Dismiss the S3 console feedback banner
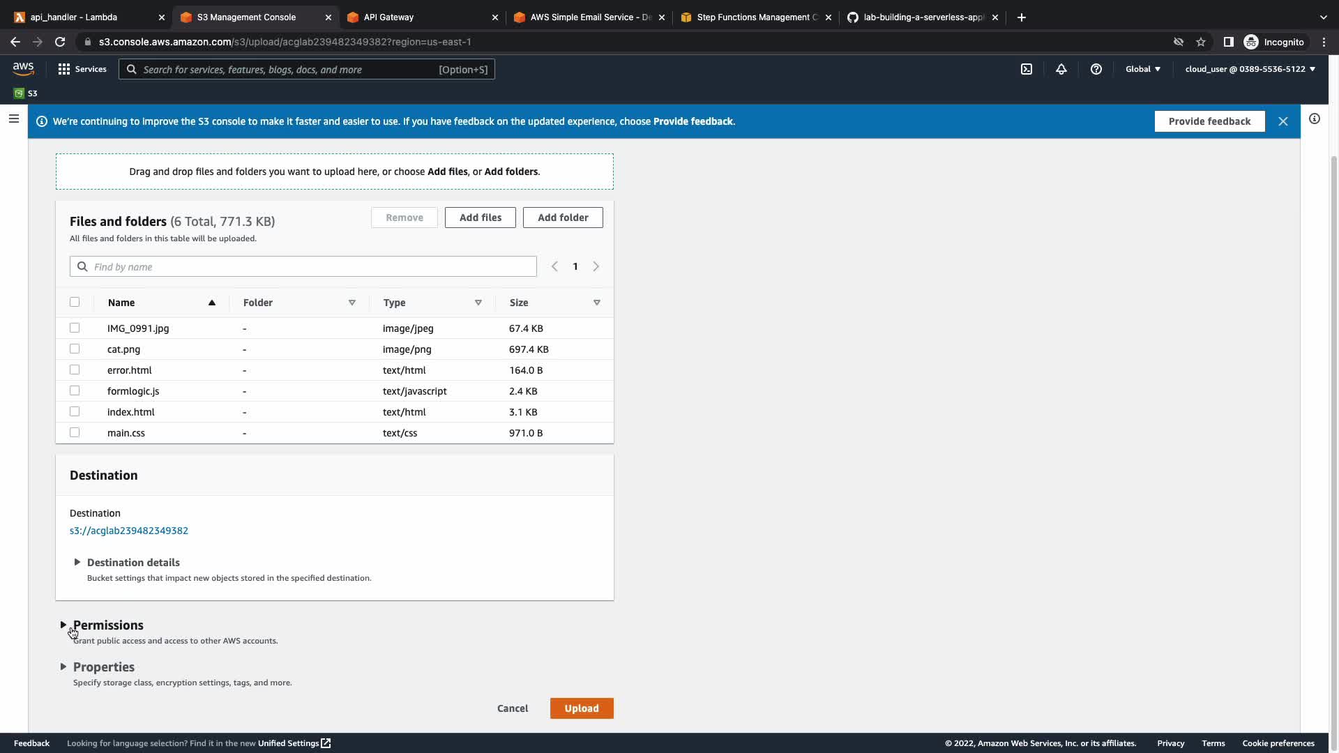Screen dimensions: 1339x753 pos(1283,121)
